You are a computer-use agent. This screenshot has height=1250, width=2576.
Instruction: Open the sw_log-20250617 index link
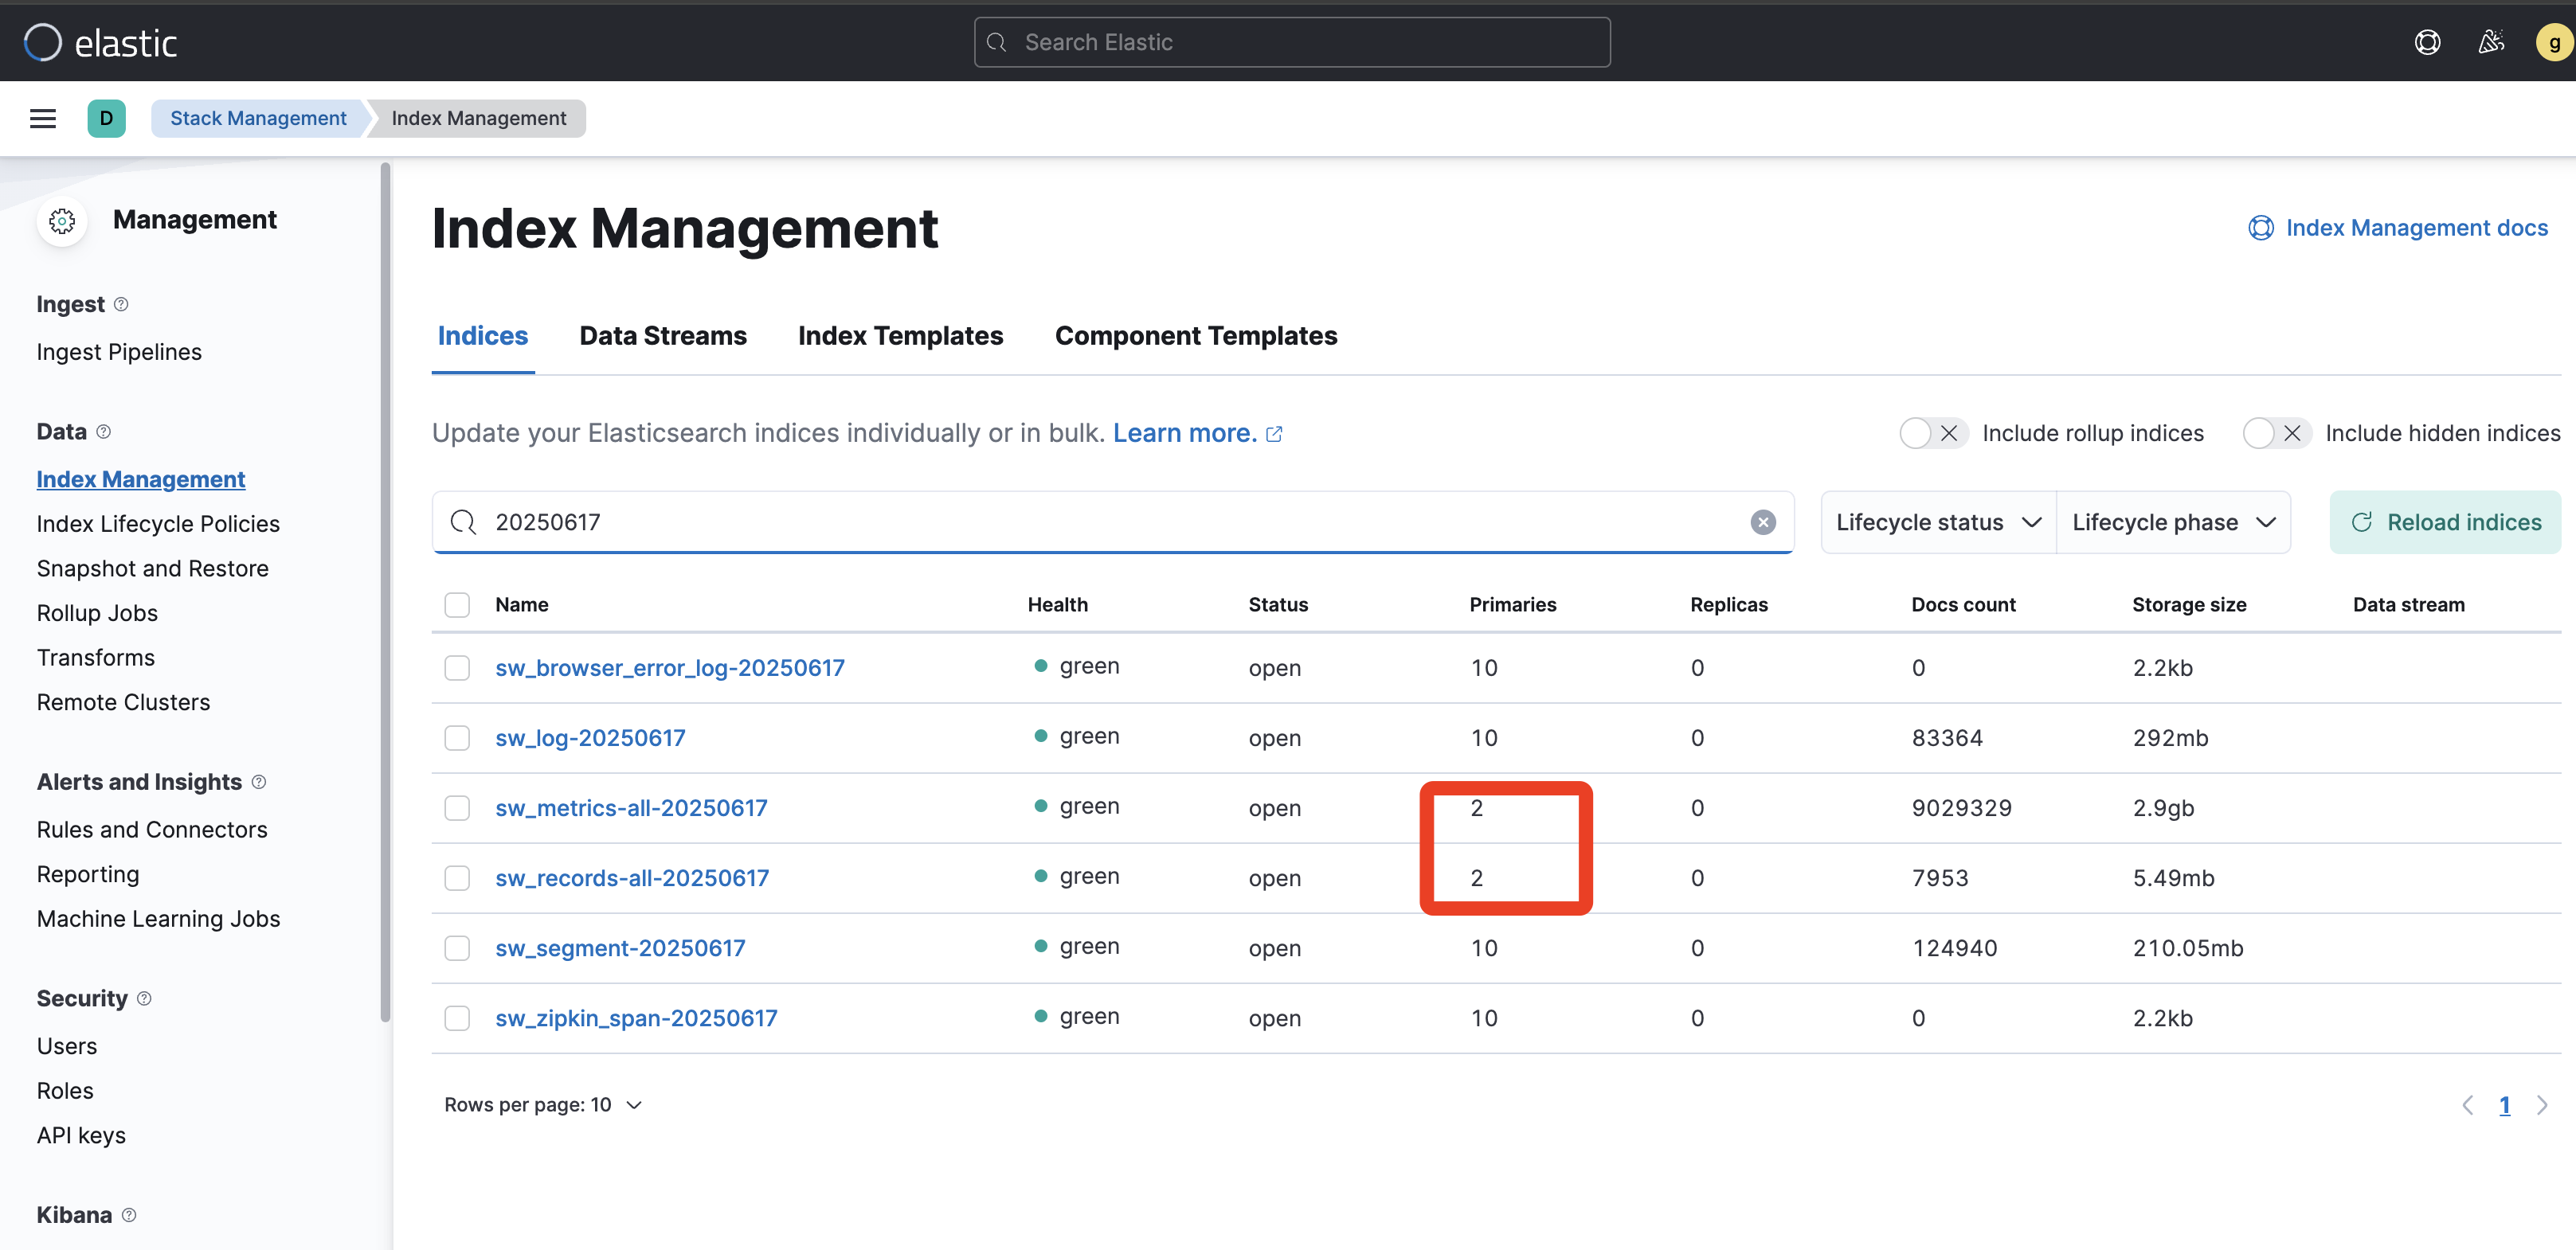click(x=590, y=737)
